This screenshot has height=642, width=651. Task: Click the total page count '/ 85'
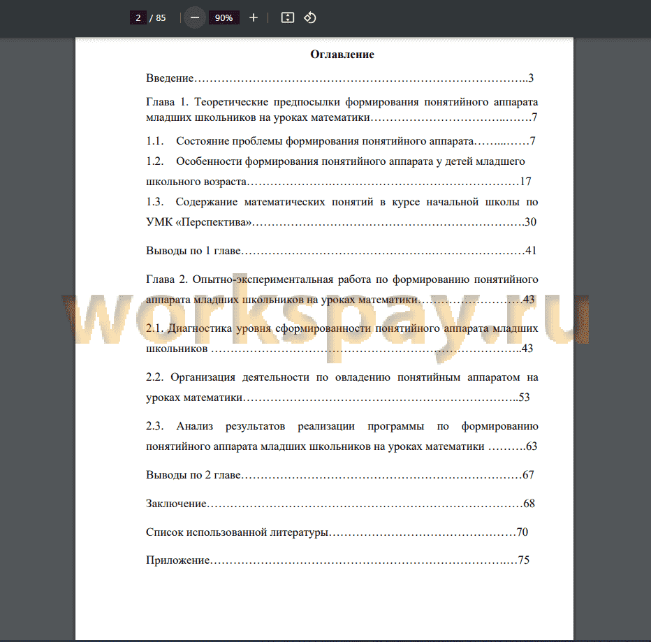(x=157, y=18)
